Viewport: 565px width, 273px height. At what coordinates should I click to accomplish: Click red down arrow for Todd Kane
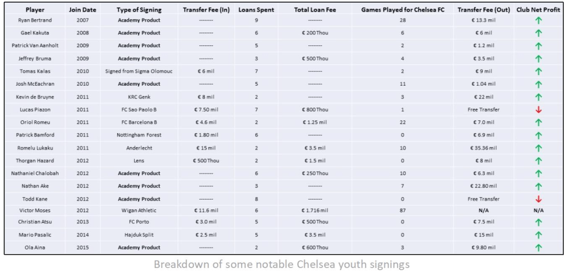[538, 199]
